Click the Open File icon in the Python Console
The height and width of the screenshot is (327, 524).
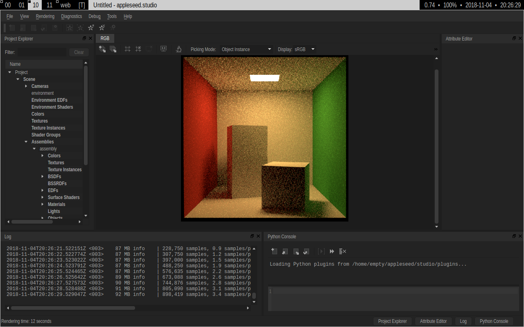coord(285,251)
